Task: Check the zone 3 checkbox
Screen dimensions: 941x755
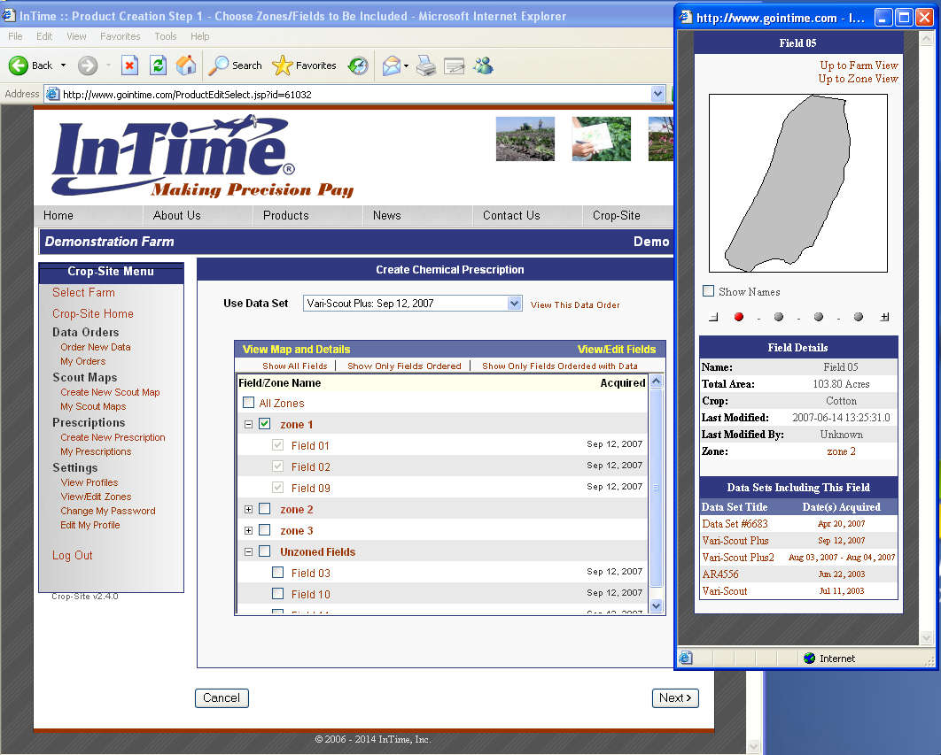Action: click(x=265, y=530)
